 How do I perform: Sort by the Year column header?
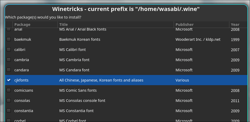[238, 25]
